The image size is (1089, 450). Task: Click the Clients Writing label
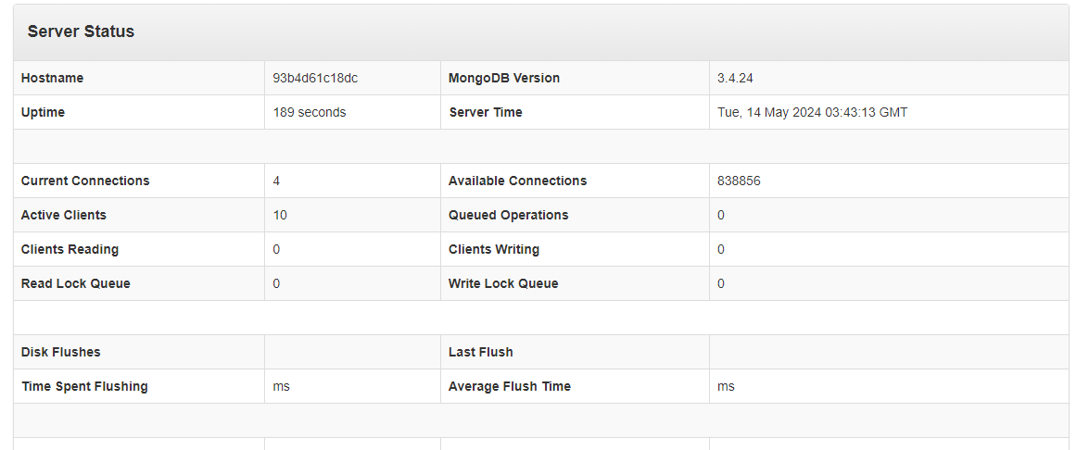(494, 250)
